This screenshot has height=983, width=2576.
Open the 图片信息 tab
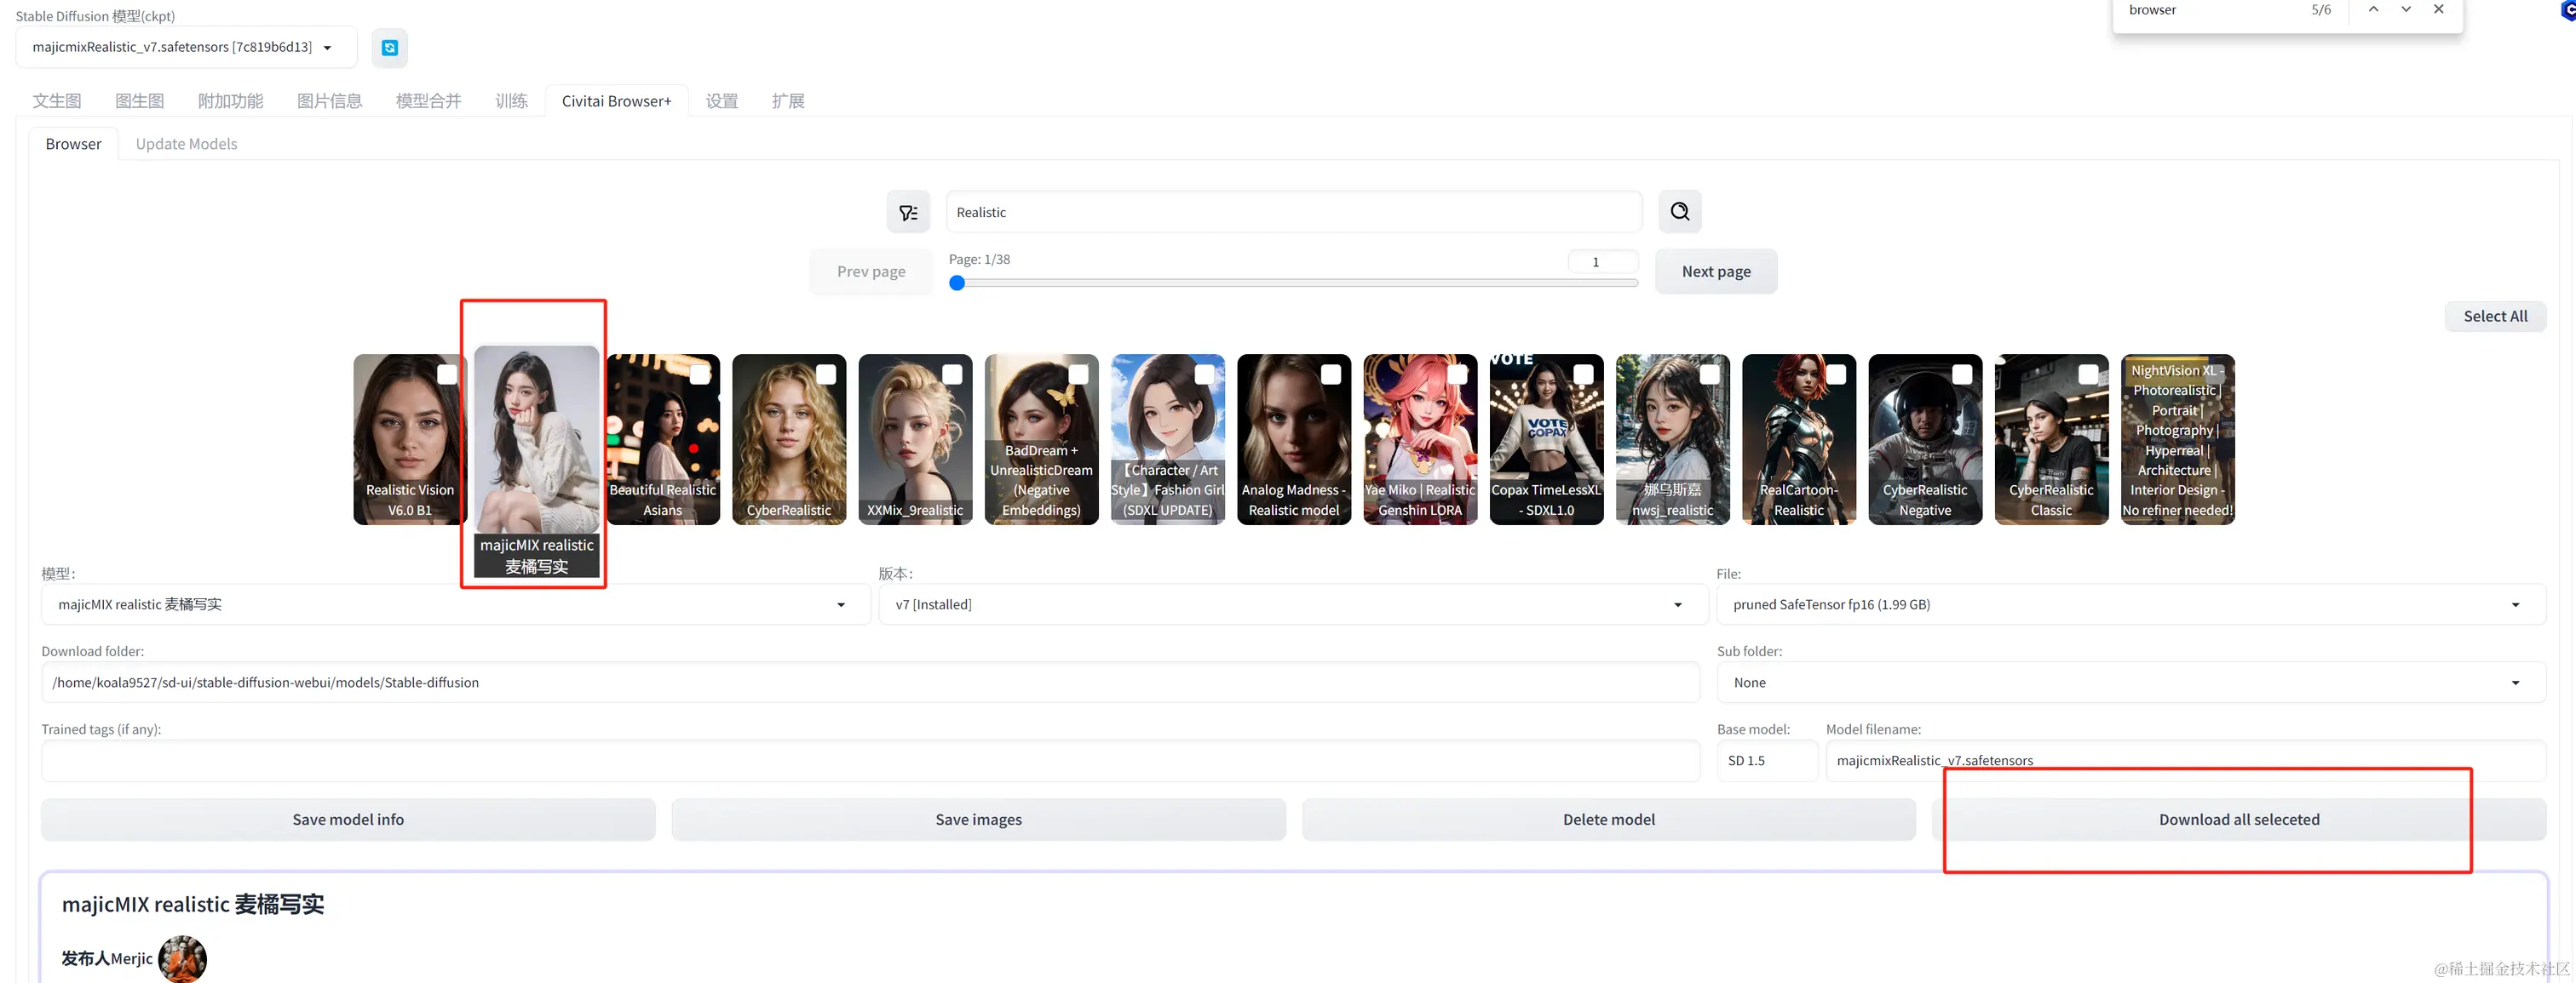(x=329, y=101)
